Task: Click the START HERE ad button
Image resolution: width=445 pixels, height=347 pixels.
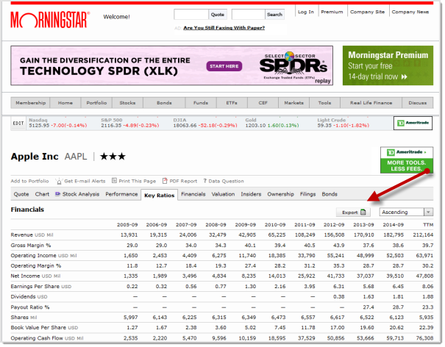Action: [224, 66]
